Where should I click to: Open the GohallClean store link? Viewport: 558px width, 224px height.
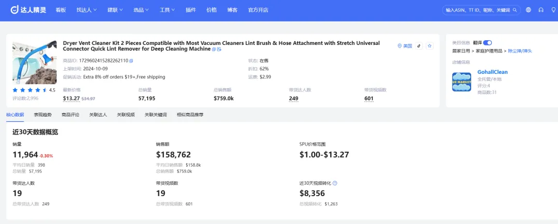pyautogui.click(x=492, y=72)
